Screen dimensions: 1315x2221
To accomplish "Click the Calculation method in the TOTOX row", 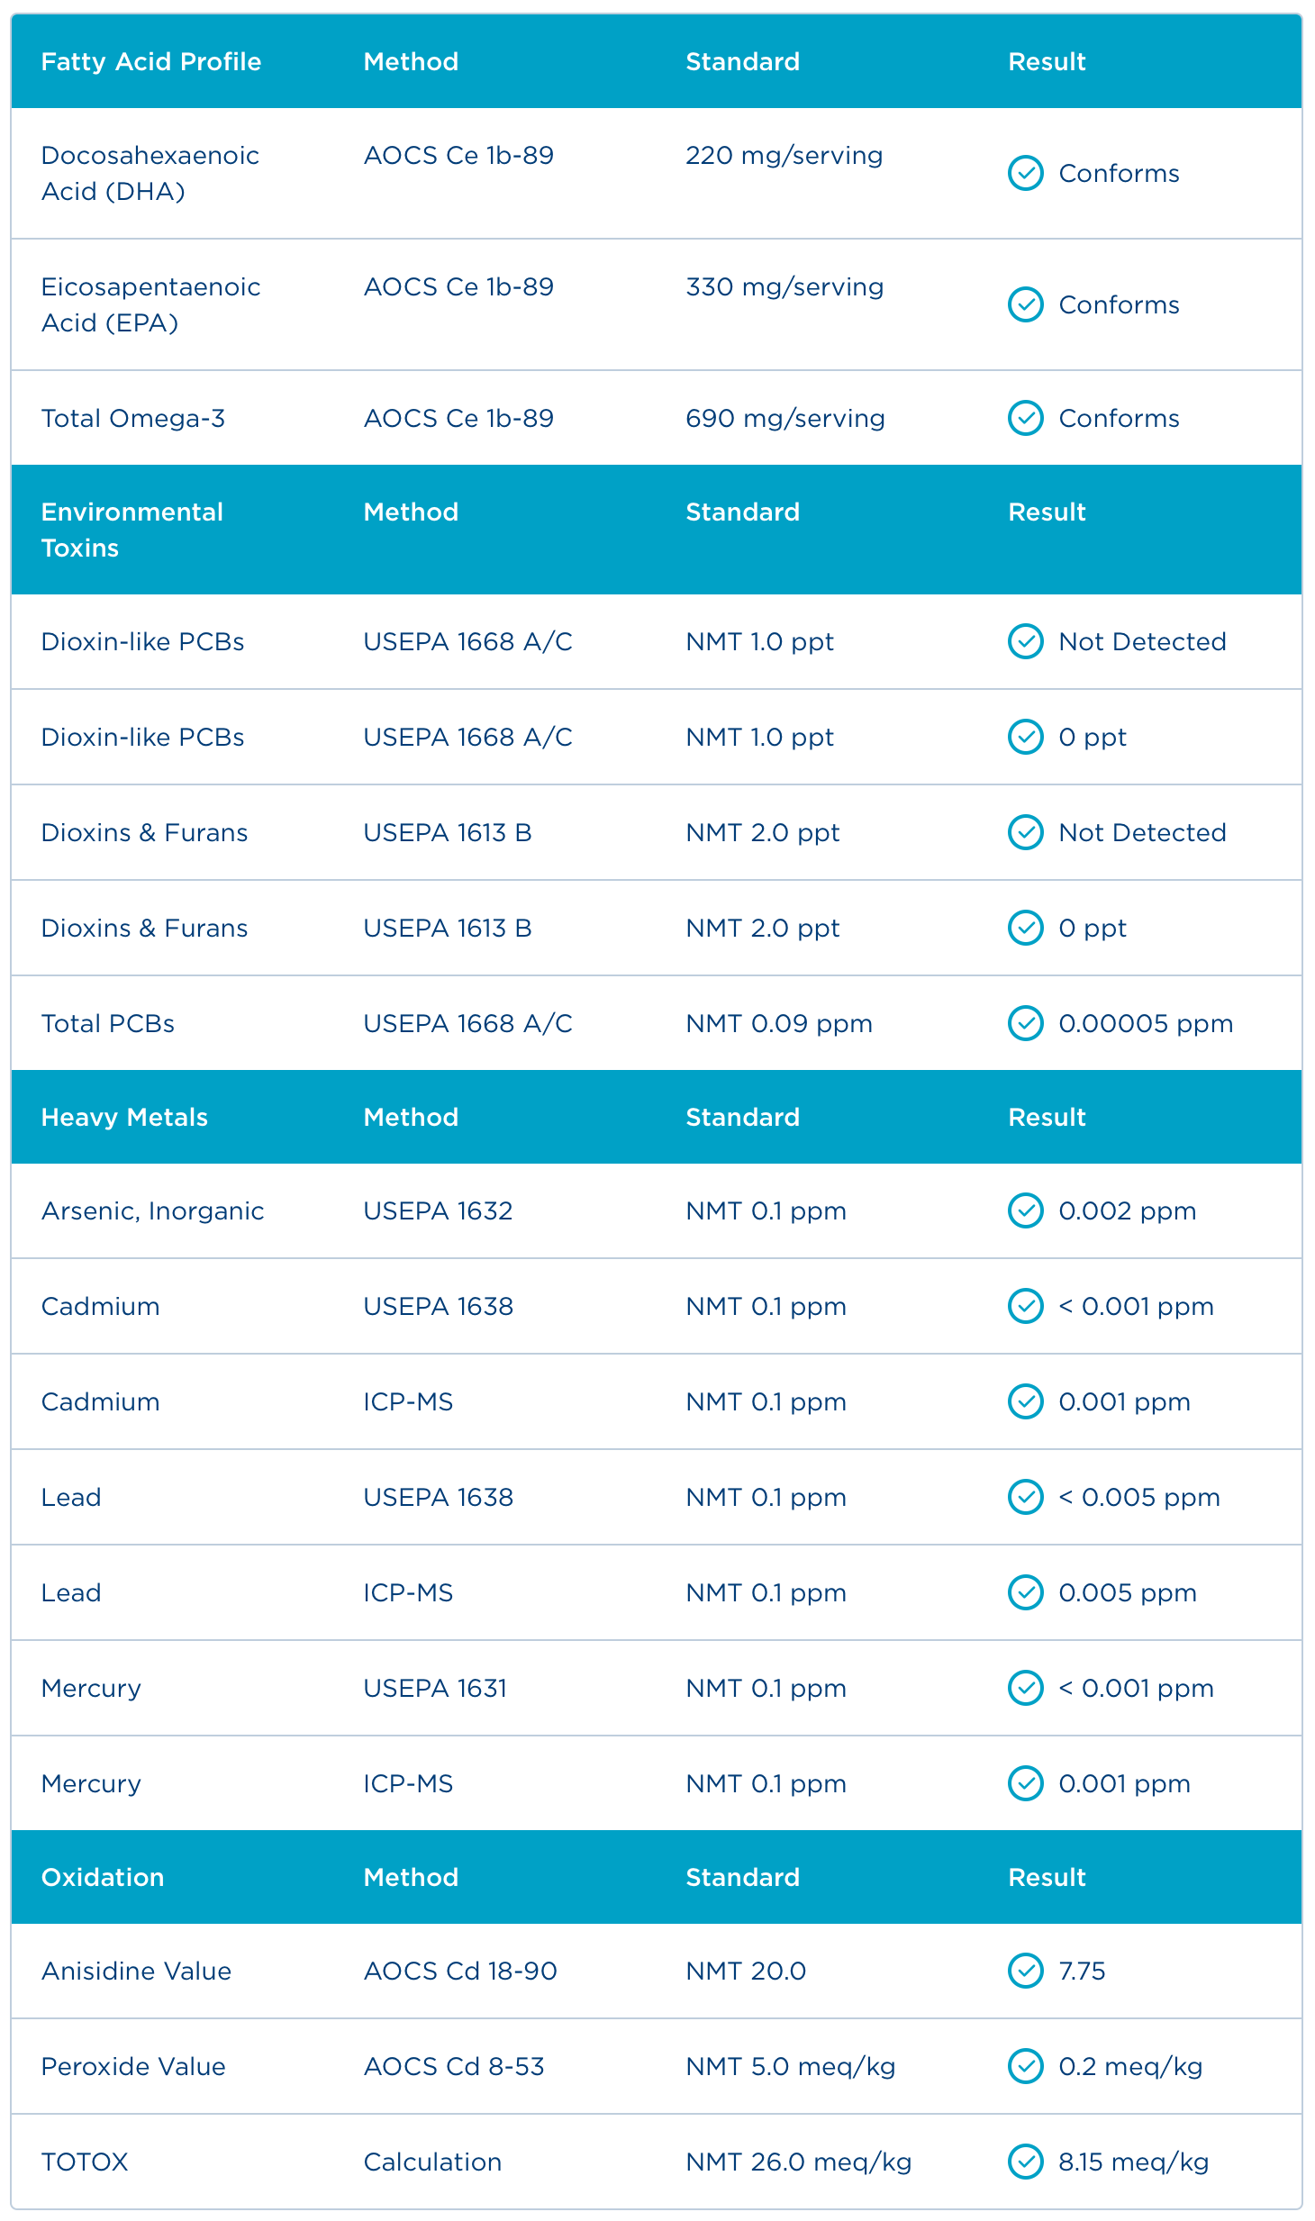I will click(x=432, y=2162).
